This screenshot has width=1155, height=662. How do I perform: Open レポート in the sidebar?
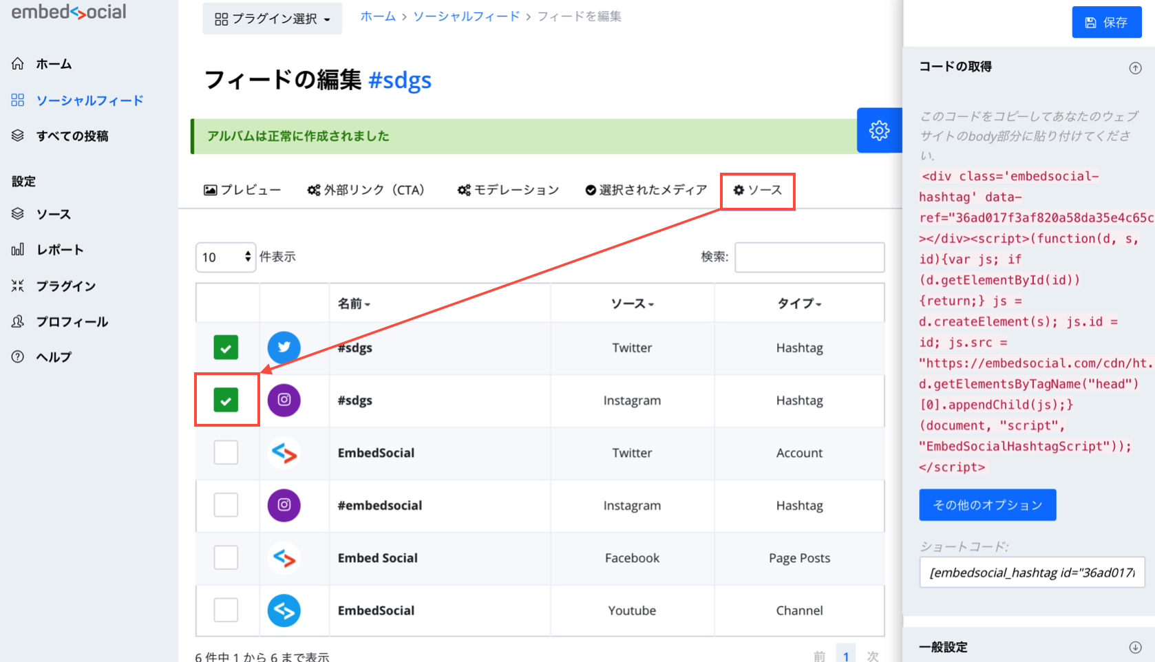[x=60, y=250]
